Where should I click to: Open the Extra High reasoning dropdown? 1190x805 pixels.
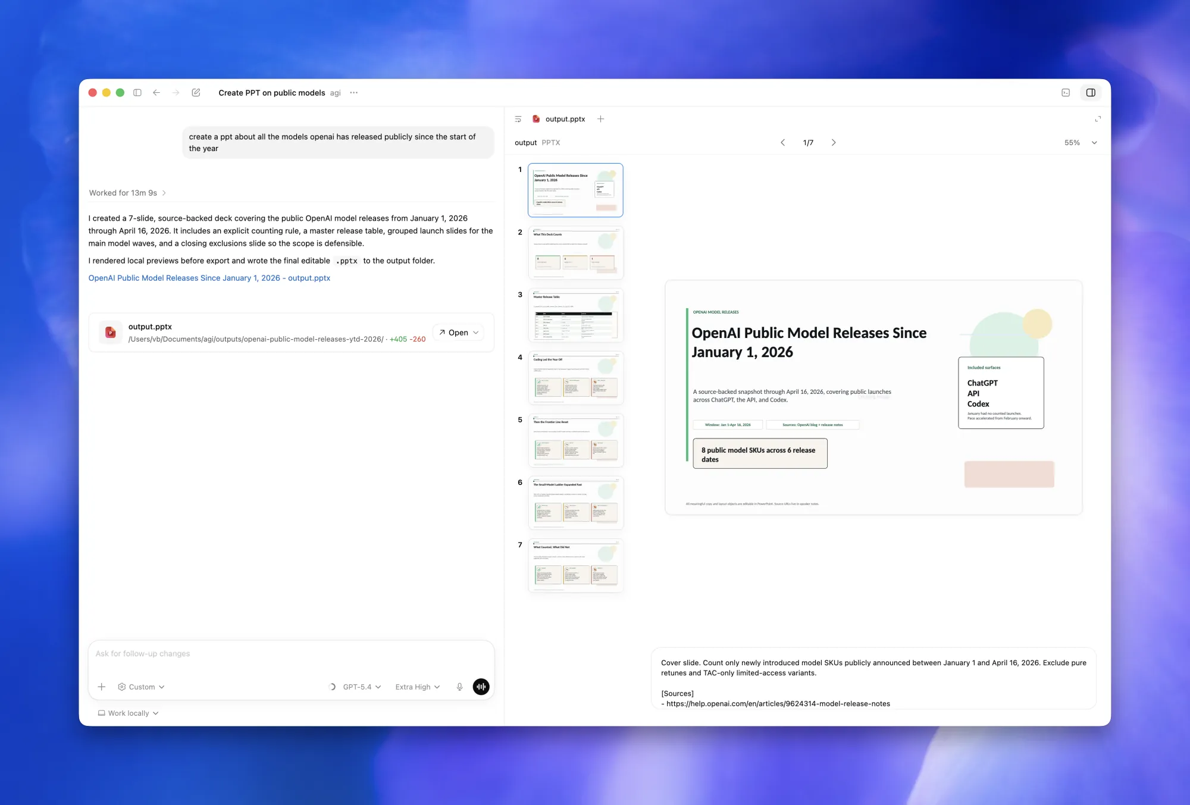coord(418,687)
